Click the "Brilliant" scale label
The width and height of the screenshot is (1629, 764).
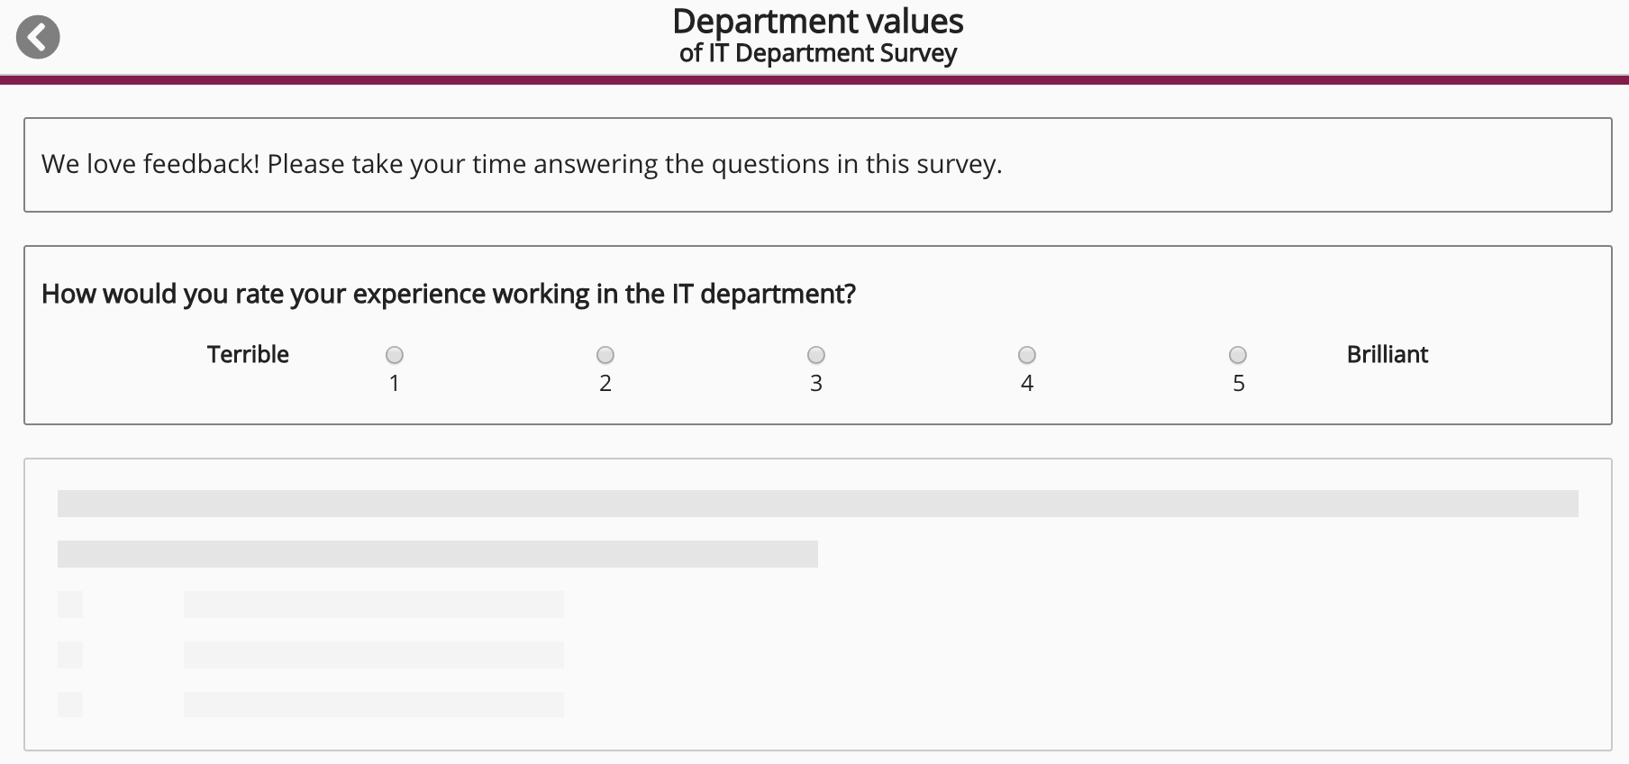[x=1387, y=355]
